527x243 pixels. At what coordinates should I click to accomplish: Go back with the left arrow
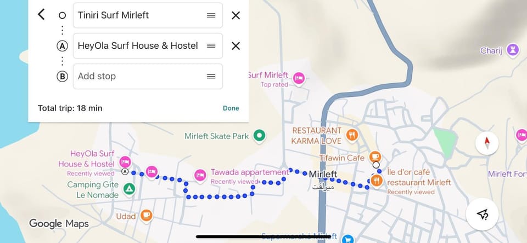pos(41,14)
